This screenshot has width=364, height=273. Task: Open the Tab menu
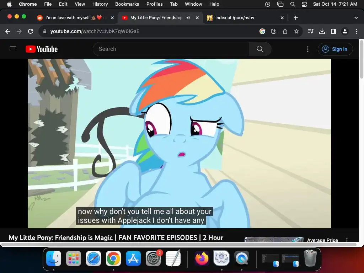[x=173, y=4]
